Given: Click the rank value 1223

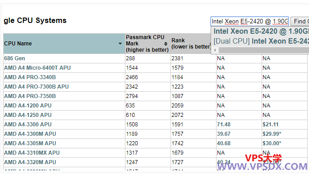Looking at the screenshot, I should 177,87.
